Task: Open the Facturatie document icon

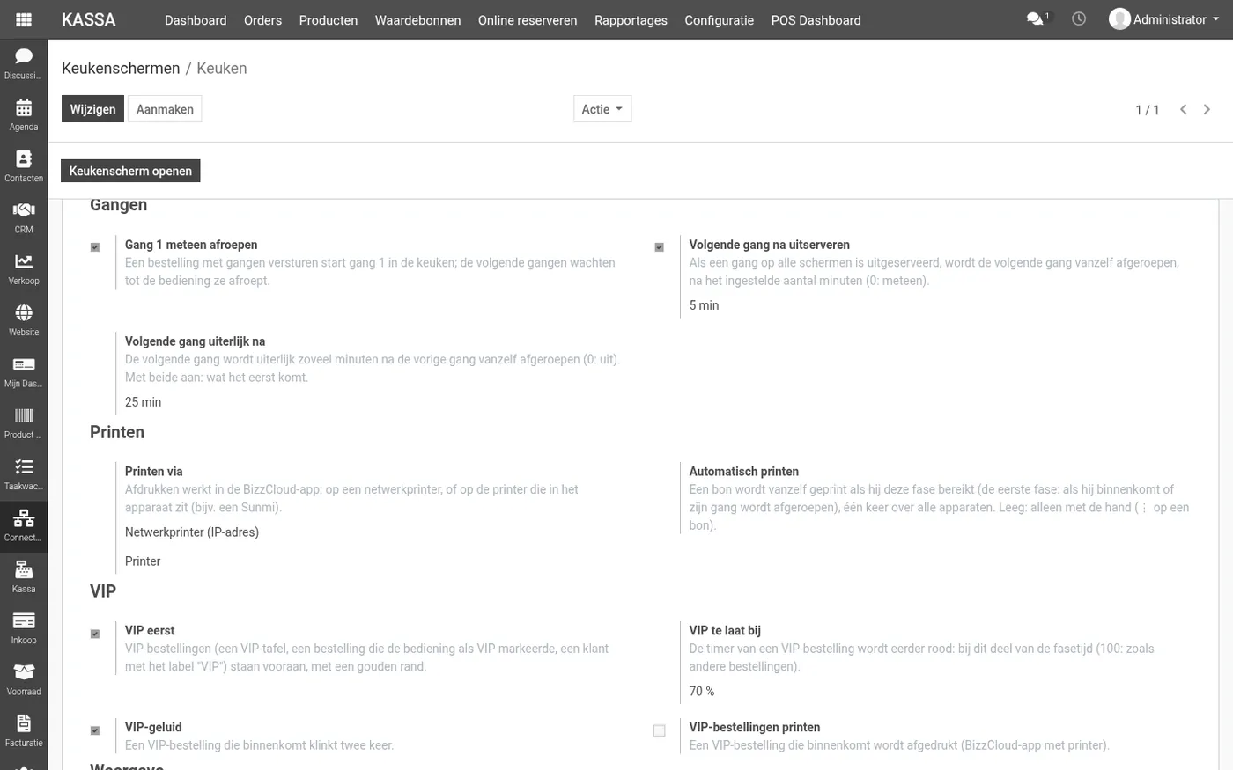Action: coord(24,730)
